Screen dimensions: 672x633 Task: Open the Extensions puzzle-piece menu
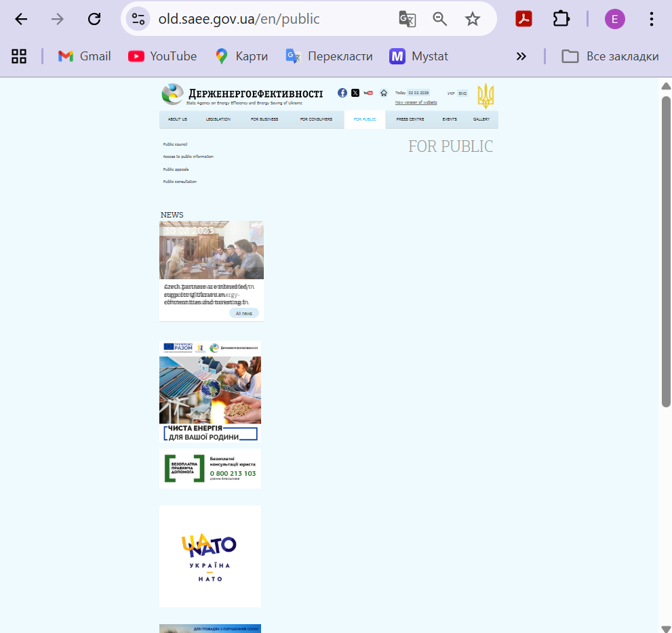click(x=561, y=19)
